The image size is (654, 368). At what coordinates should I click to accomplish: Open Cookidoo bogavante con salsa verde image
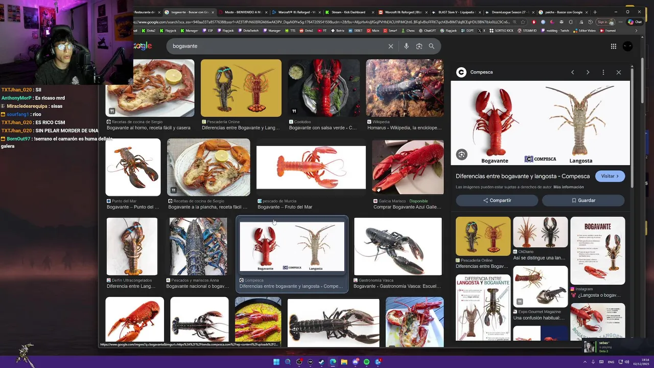(x=323, y=88)
